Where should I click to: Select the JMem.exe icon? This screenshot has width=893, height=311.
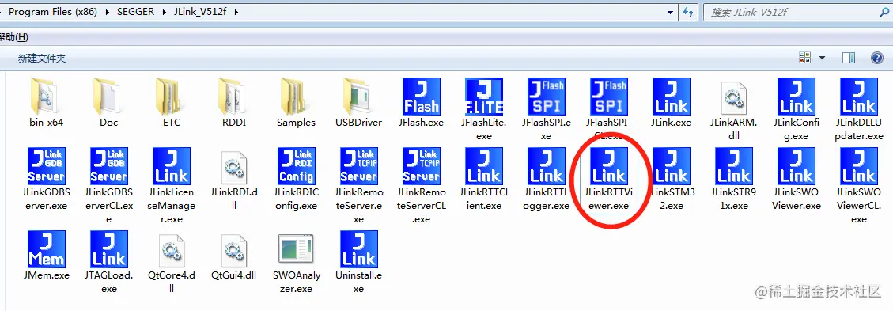tap(46, 249)
